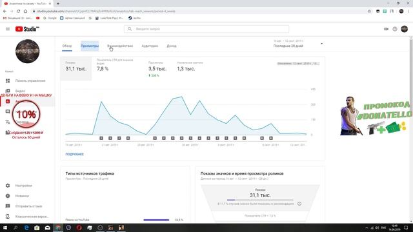The image size is (413, 232).
Task: Click the Create video camera icon
Action: coord(386,29)
